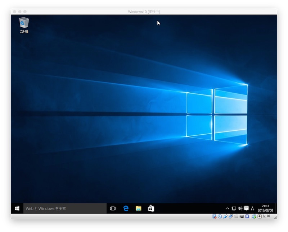The image size is (288, 232).
Task: Click the VirtualBox video capture status icon
Action: tap(241, 216)
